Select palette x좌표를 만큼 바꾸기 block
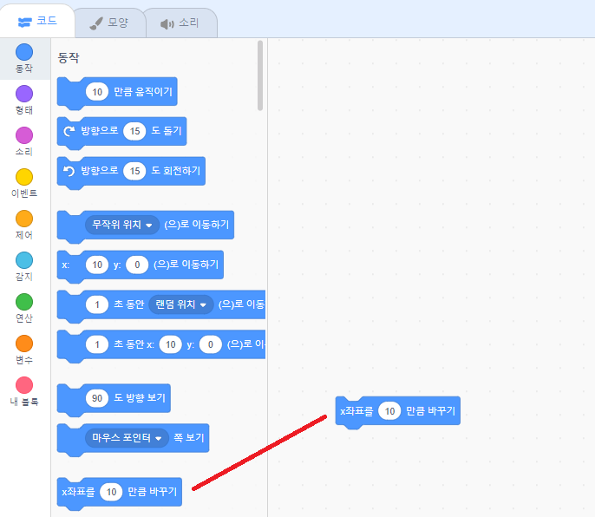The height and width of the screenshot is (517, 595). click(x=120, y=494)
